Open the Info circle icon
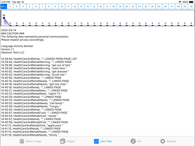The width and height of the screenshot is (195, 146). 133,141
